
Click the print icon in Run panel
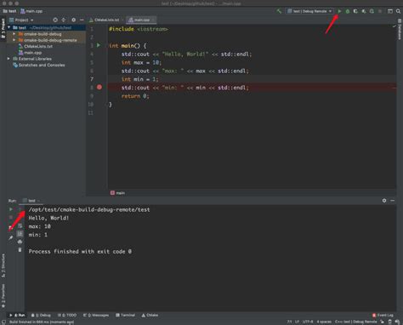(x=20, y=242)
